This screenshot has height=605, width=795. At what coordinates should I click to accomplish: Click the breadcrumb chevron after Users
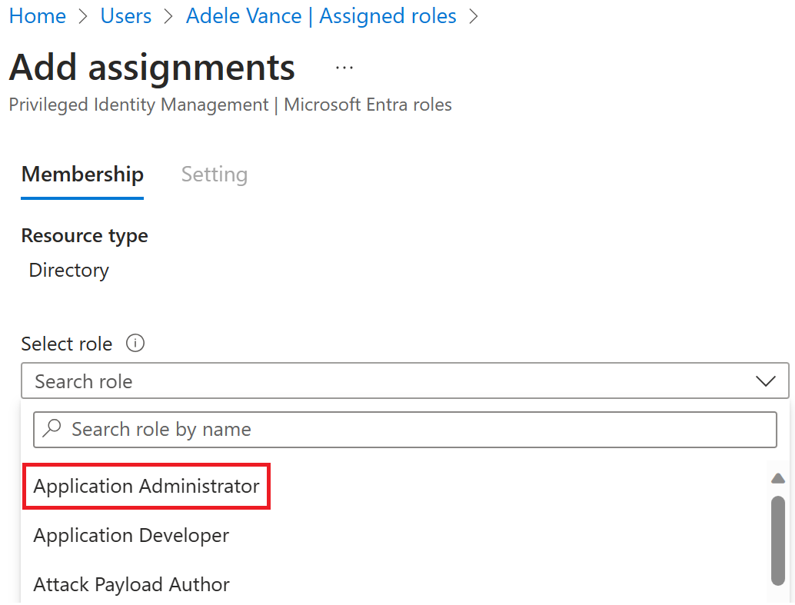click(168, 15)
